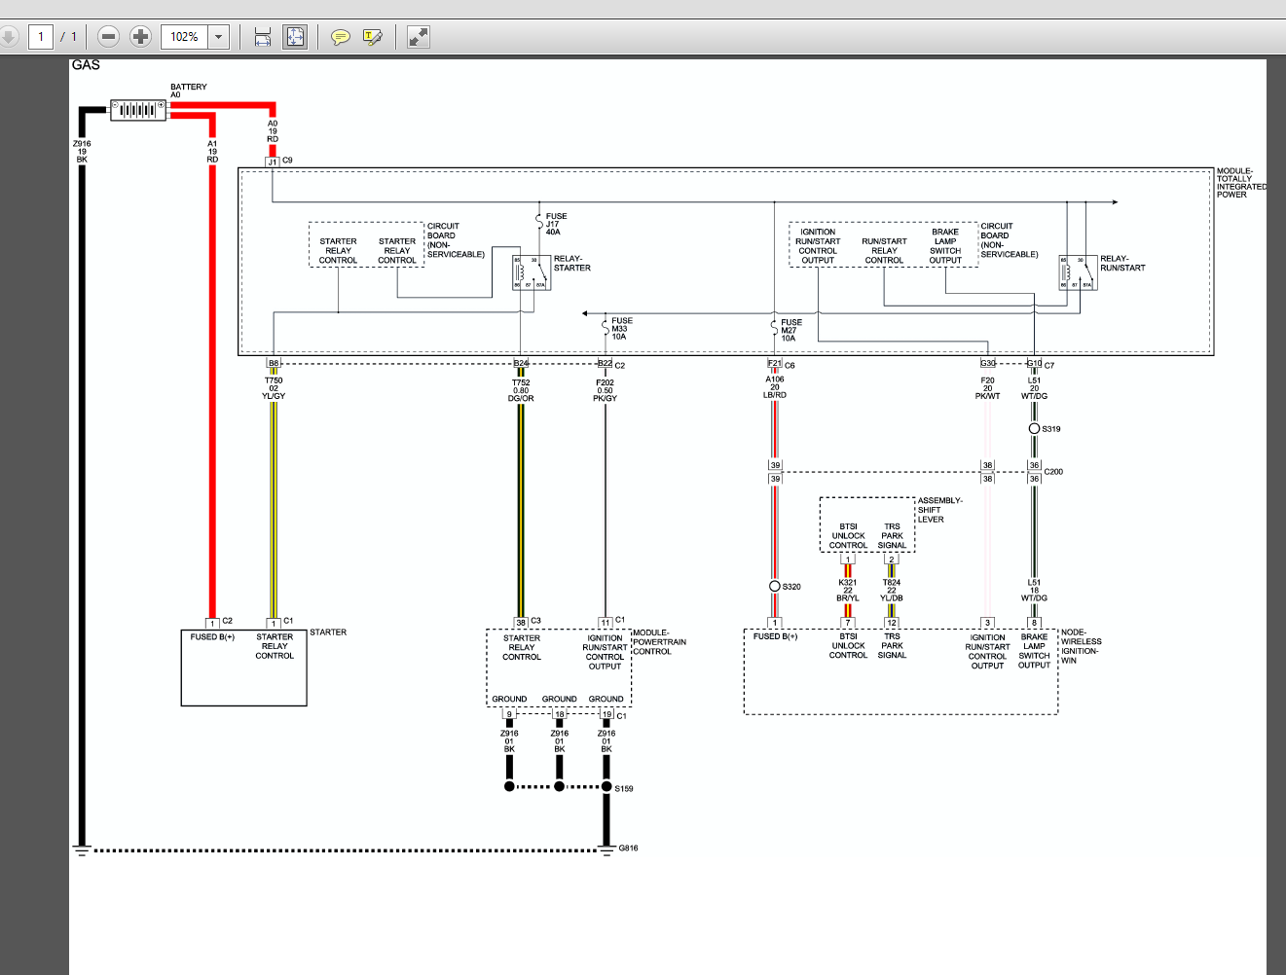The image size is (1286, 975).
Task: Click the RELAY-RUN/START label
Action: click(x=1122, y=263)
